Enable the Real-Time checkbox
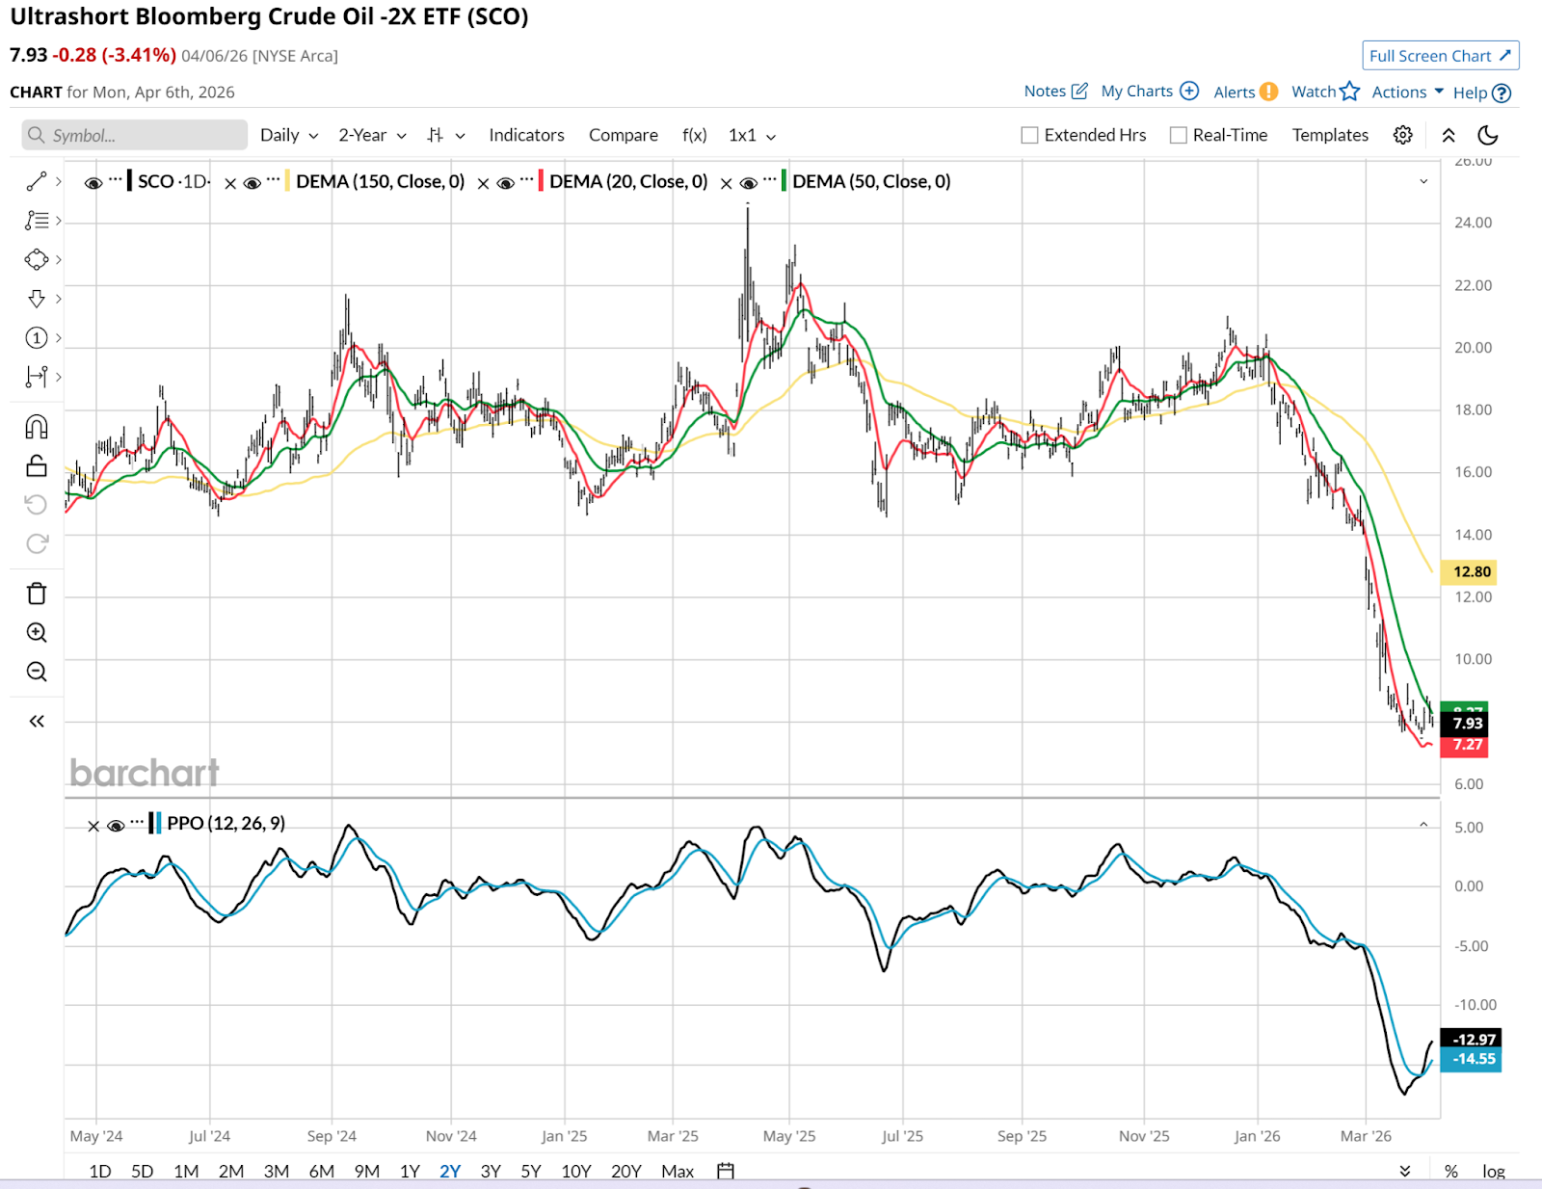 tap(1179, 135)
